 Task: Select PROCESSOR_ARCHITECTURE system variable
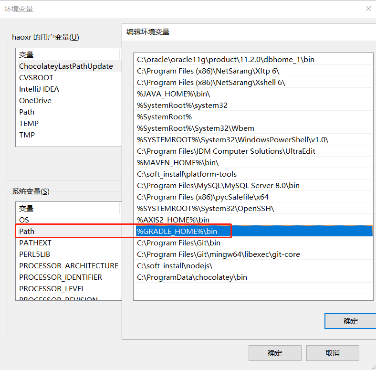pyautogui.click(x=69, y=265)
